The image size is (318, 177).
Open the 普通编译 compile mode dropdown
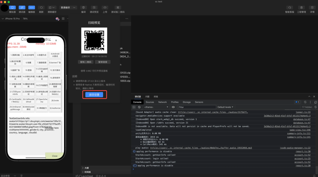click(68, 7)
